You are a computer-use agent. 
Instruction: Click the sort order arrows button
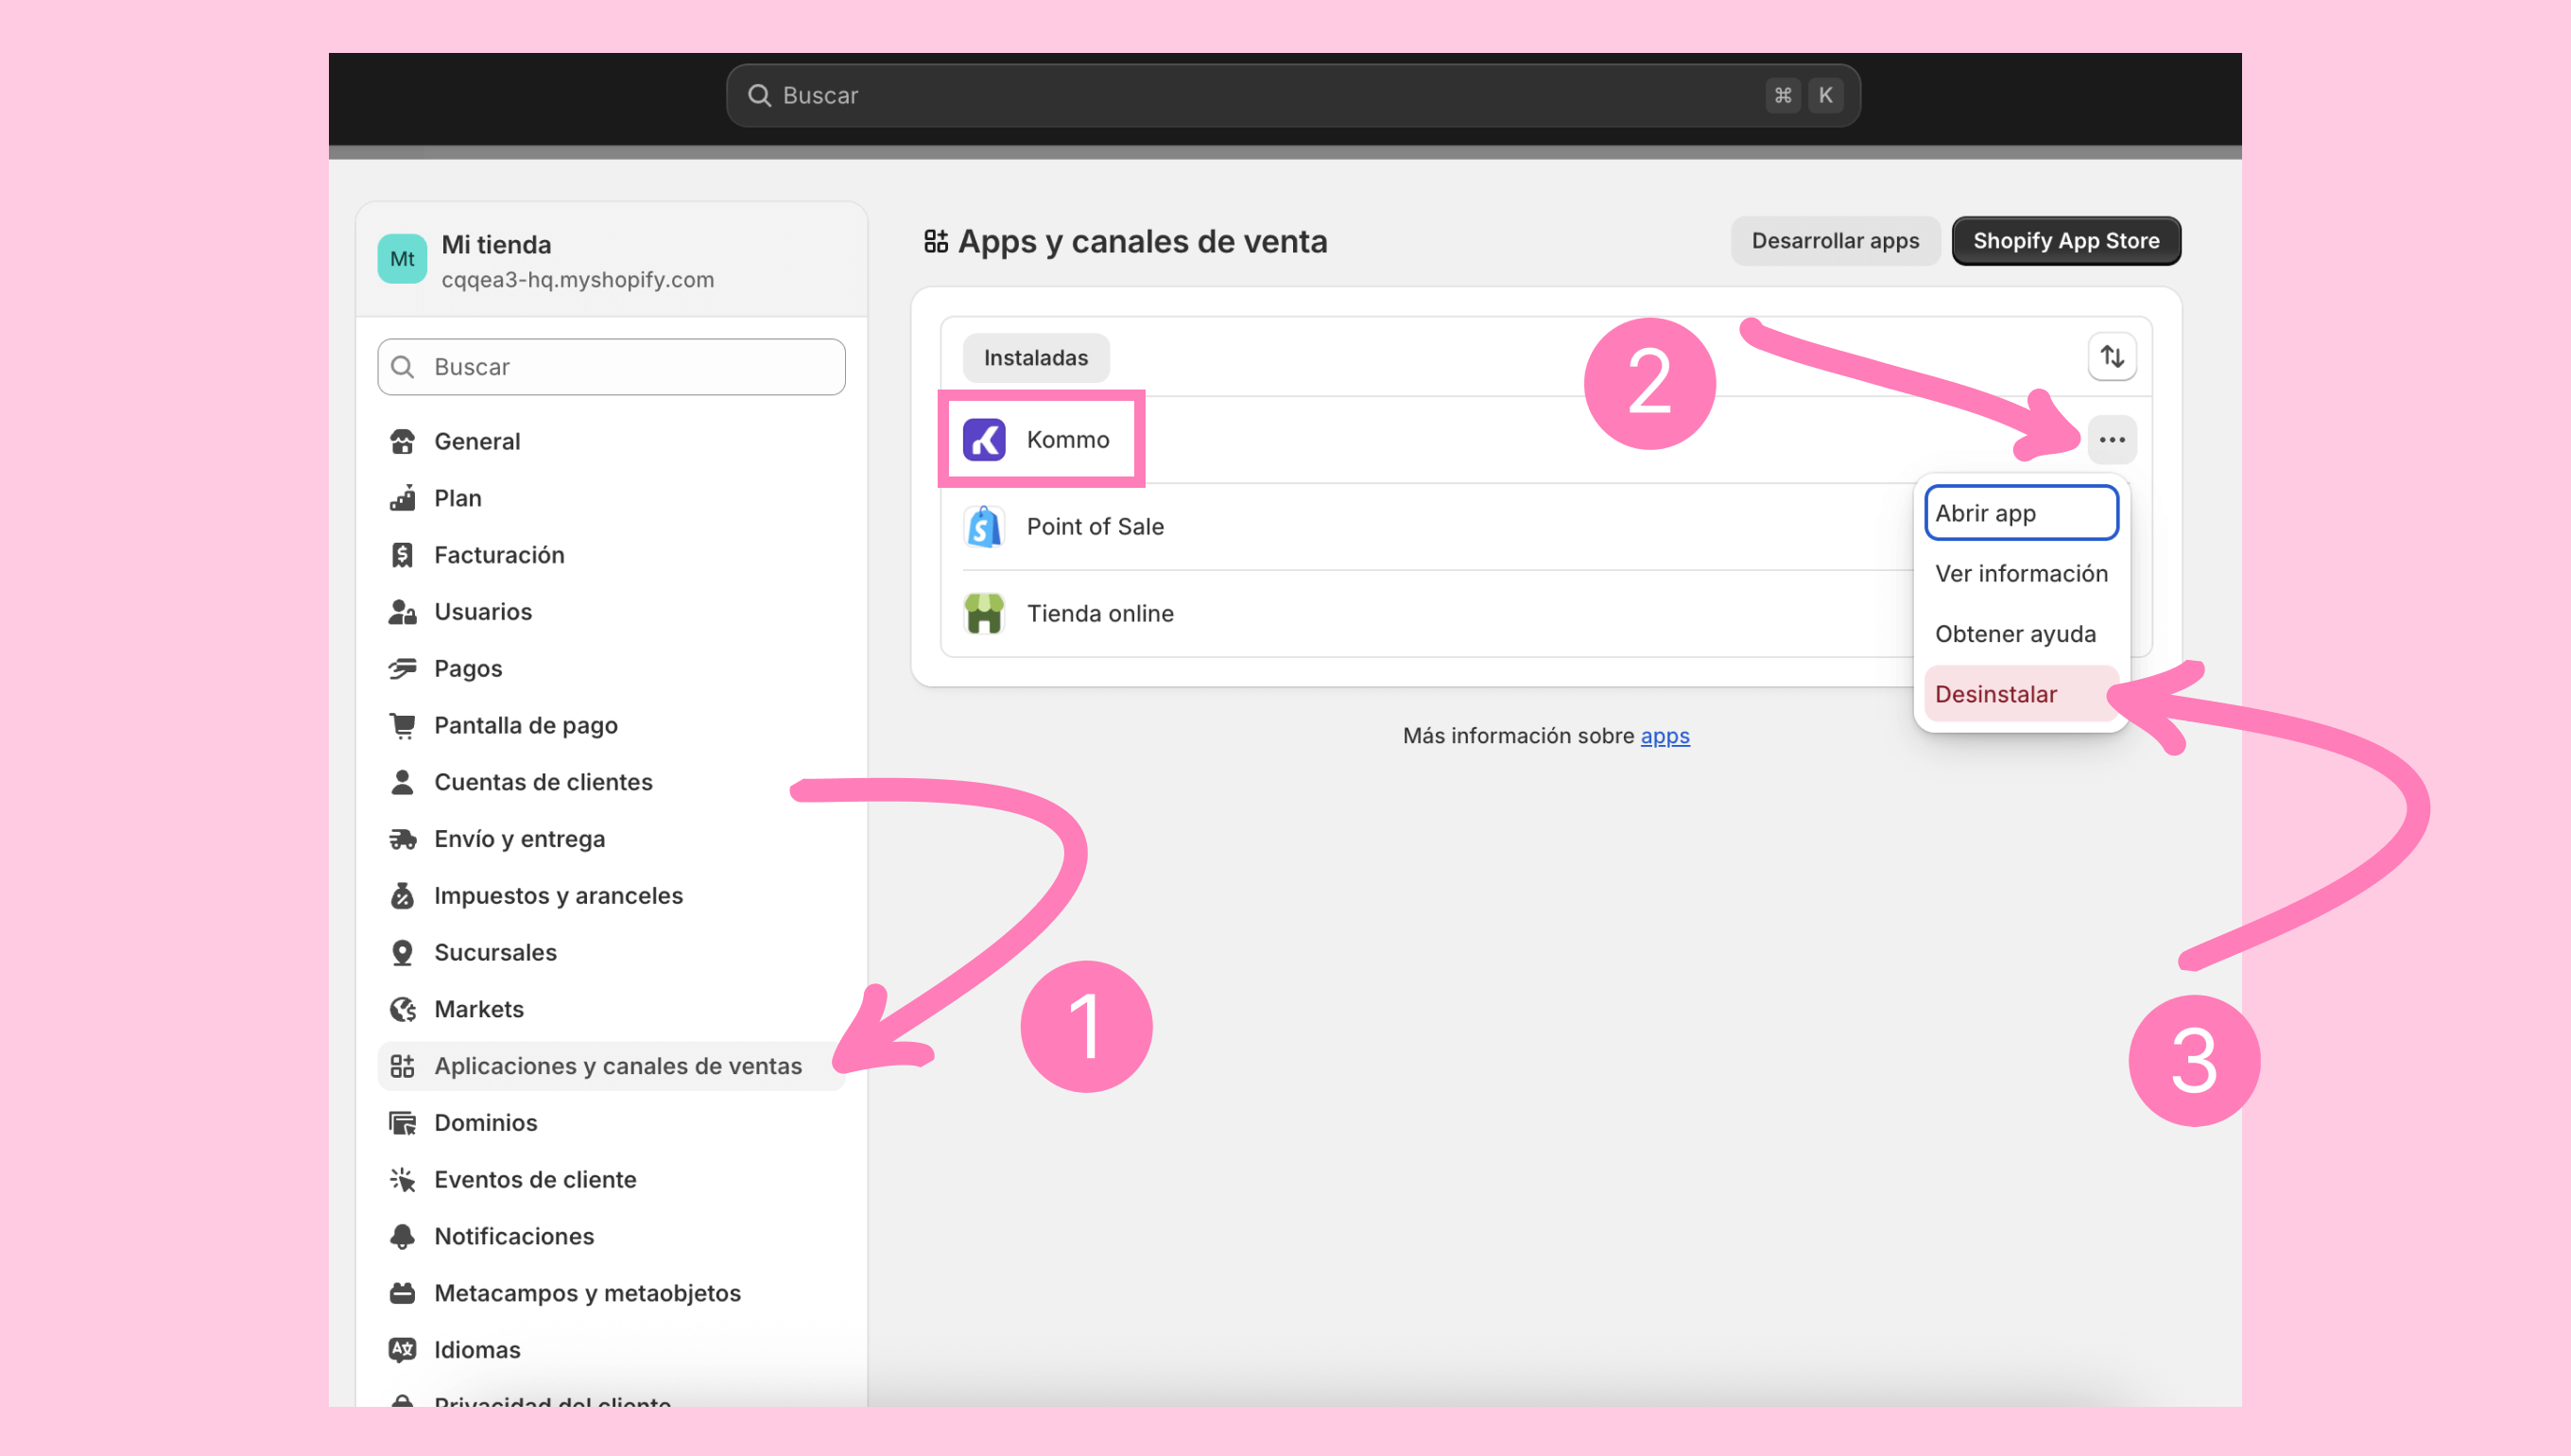tap(2112, 357)
